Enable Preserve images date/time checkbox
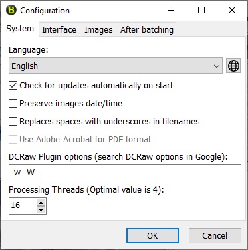248x250 pixels. pos(13,104)
